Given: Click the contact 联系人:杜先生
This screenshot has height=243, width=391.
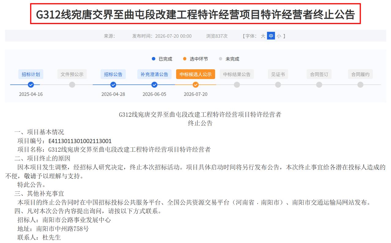Looking at the screenshot, I should pos(39,237).
